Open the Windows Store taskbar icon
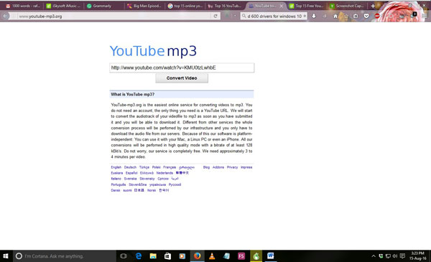 [x=167, y=256]
